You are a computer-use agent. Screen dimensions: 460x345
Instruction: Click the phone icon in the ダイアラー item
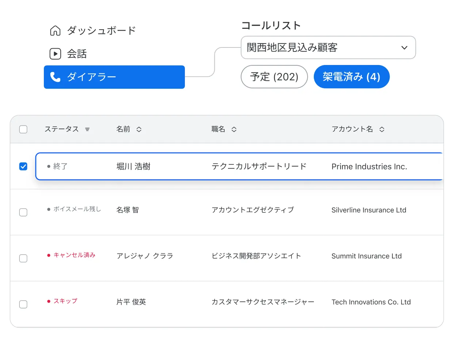56,77
